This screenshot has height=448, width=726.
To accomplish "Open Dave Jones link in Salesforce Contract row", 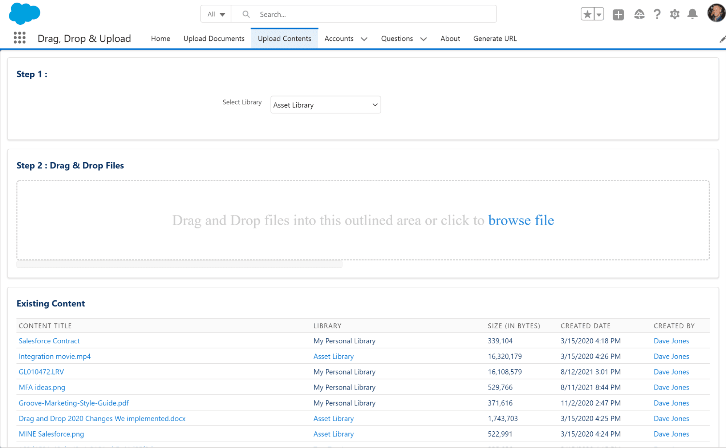I will point(671,341).
